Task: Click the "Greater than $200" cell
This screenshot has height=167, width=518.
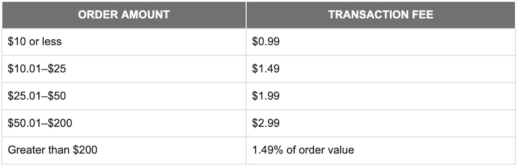Action: pyautogui.click(x=124, y=151)
